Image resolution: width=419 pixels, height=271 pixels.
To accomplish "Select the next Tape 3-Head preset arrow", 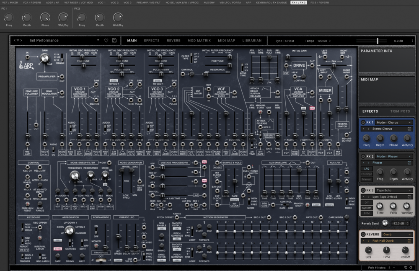I will click(368, 197).
